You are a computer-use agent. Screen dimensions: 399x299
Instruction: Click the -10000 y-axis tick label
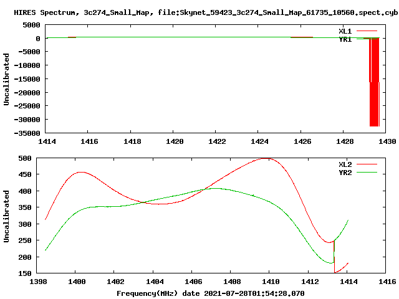pyautogui.click(x=27, y=65)
